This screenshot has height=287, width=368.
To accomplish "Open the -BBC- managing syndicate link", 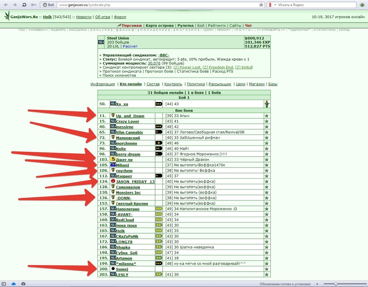I will 163,55.
